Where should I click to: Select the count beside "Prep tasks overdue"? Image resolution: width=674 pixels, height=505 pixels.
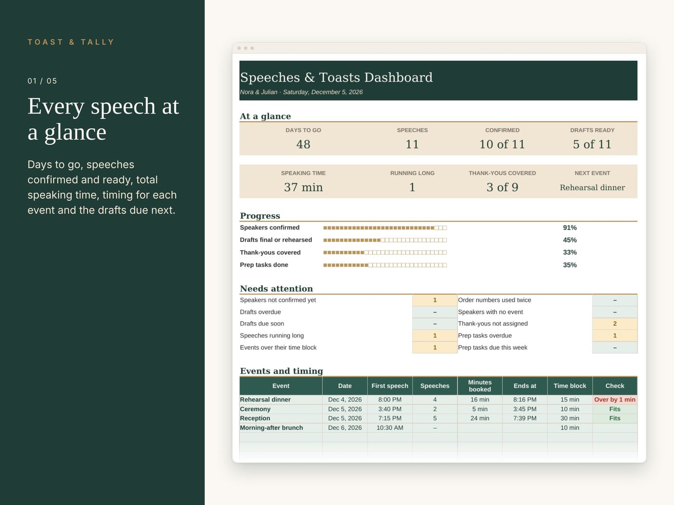[615, 336]
